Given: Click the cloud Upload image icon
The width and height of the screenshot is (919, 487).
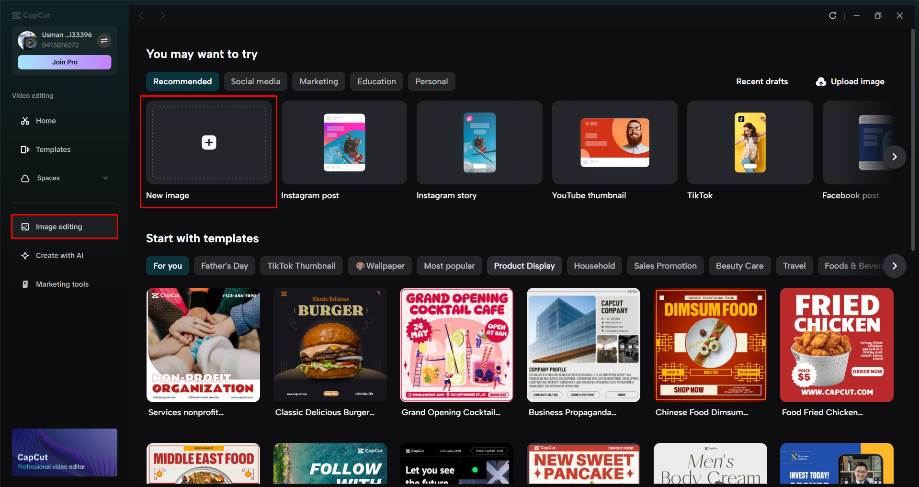Looking at the screenshot, I should pyautogui.click(x=821, y=81).
